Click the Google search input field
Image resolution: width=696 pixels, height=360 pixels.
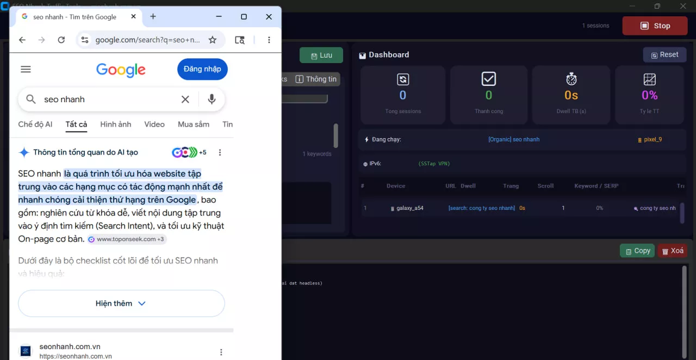pyautogui.click(x=109, y=100)
